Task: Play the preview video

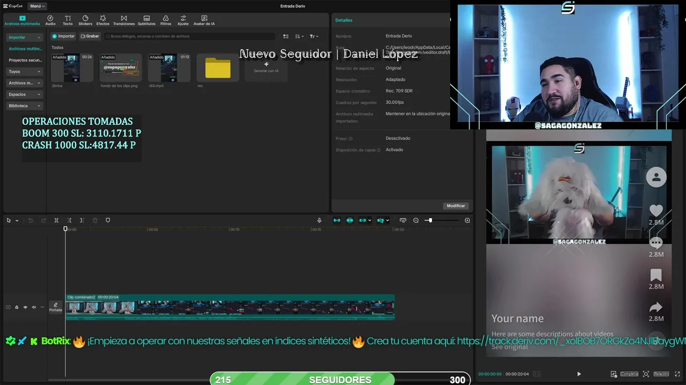Action: pyautogui.click(x=579, y=374)
